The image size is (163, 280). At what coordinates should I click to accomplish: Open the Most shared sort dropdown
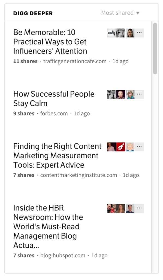point(120,13)
